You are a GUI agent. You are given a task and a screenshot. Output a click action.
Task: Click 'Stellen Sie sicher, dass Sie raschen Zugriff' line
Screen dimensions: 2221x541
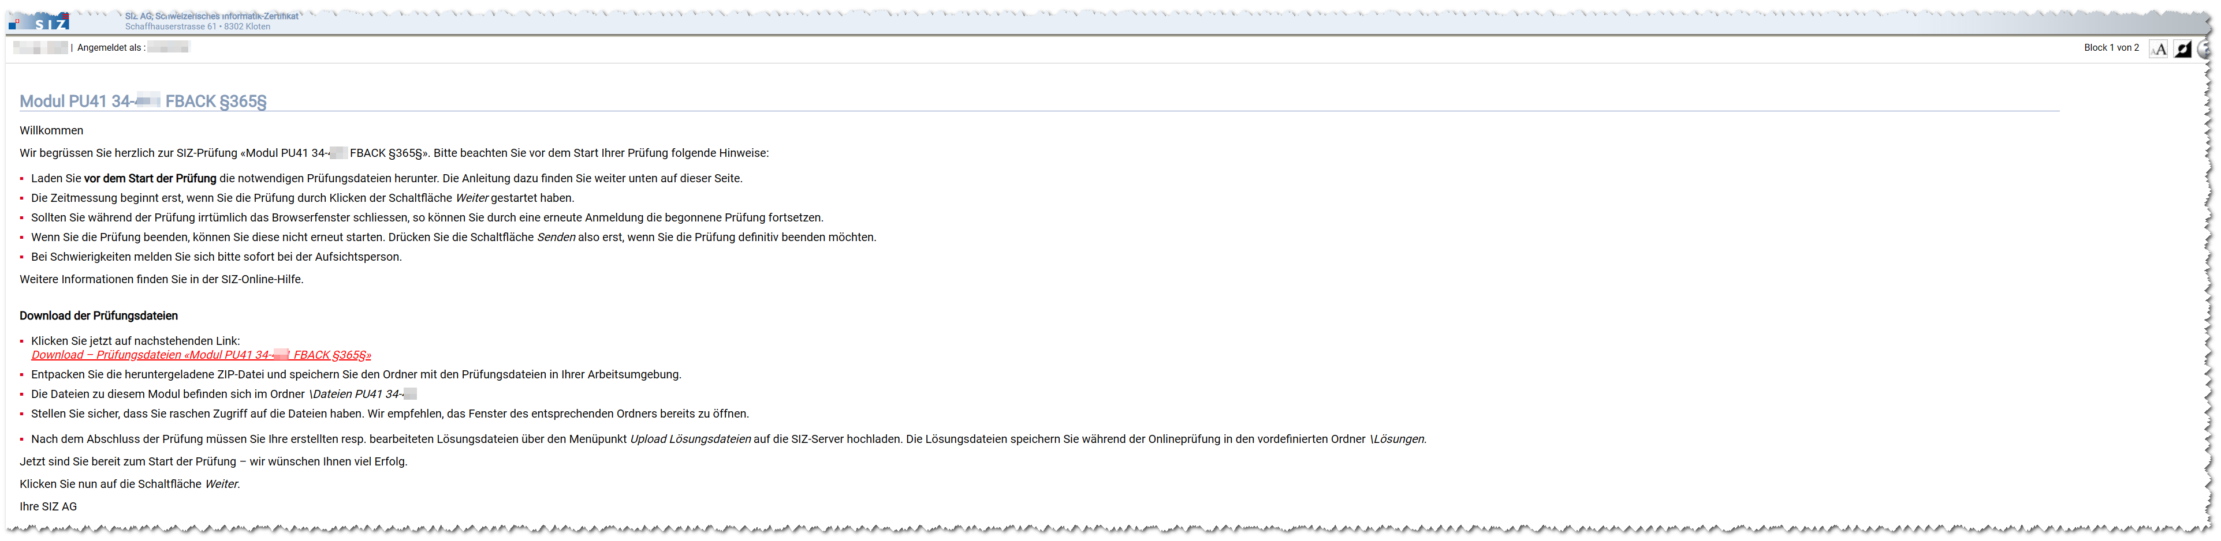pos(390,414)
